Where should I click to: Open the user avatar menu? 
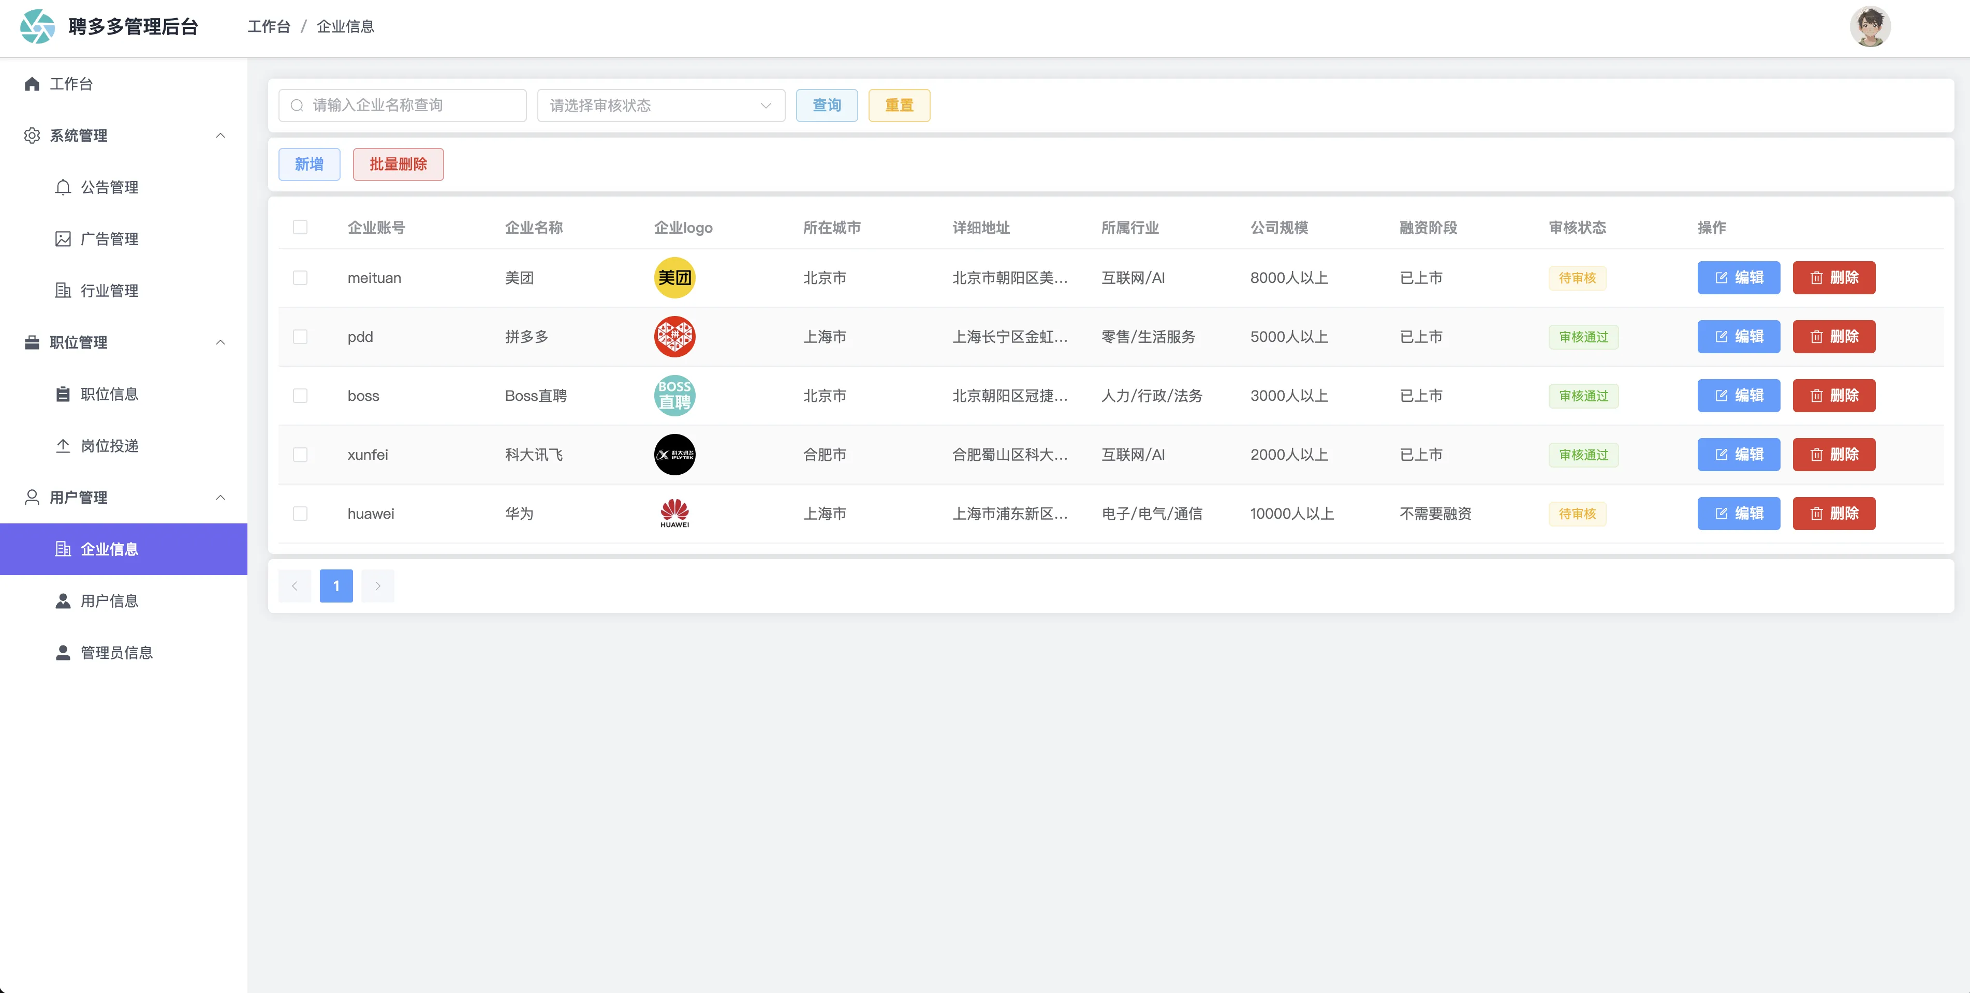tap(1870, 27)
